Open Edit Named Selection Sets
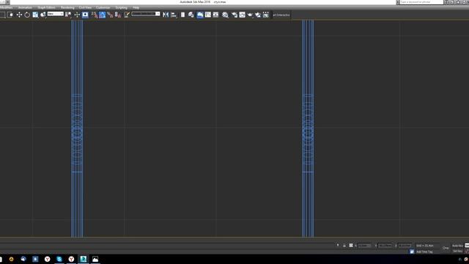 point(127,15)
